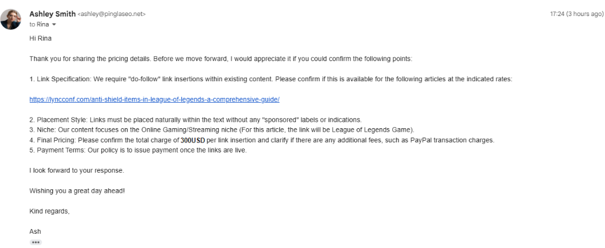Click the ashley@pinglaseo.net email address
Viewport: 605px width, 248px height.
[112, 14]
